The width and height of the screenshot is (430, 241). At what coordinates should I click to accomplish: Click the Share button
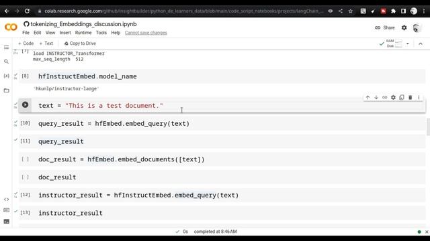tap(385, 27)
